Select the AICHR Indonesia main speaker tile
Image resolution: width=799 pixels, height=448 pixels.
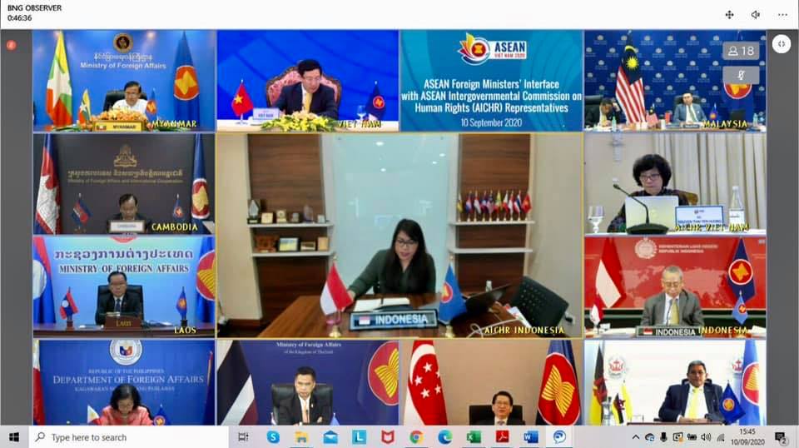(x=399, y=236)
